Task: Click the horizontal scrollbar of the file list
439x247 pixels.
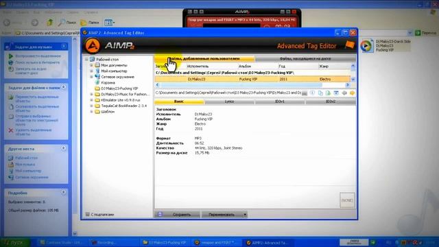Action: [252, 85]
